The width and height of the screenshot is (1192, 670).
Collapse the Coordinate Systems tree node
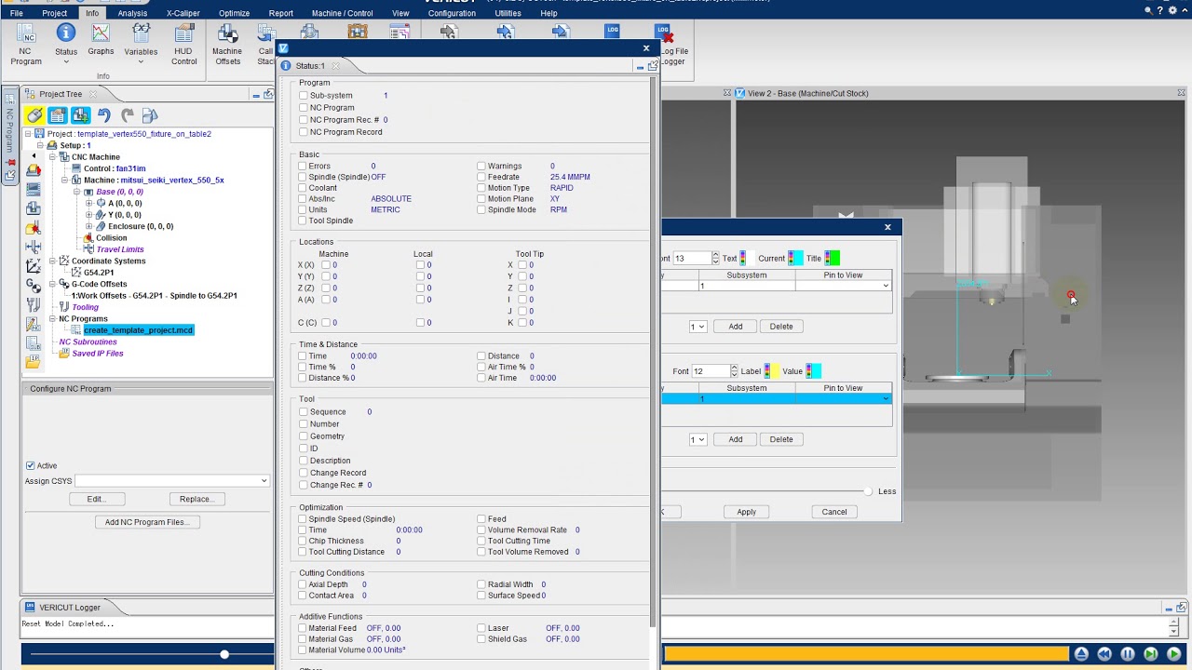pos(53,261)
